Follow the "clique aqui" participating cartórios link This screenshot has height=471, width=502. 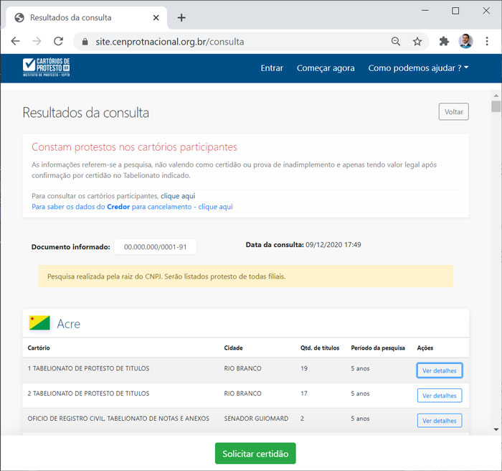(x=178, y=196)
